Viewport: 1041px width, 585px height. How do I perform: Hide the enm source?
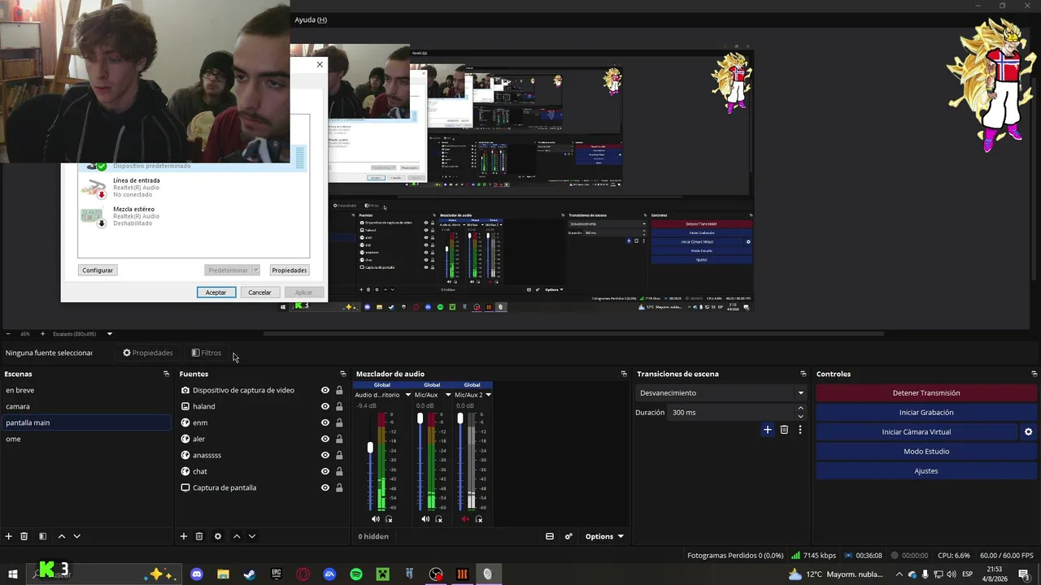pyautogui.click(x=325, y=422)
